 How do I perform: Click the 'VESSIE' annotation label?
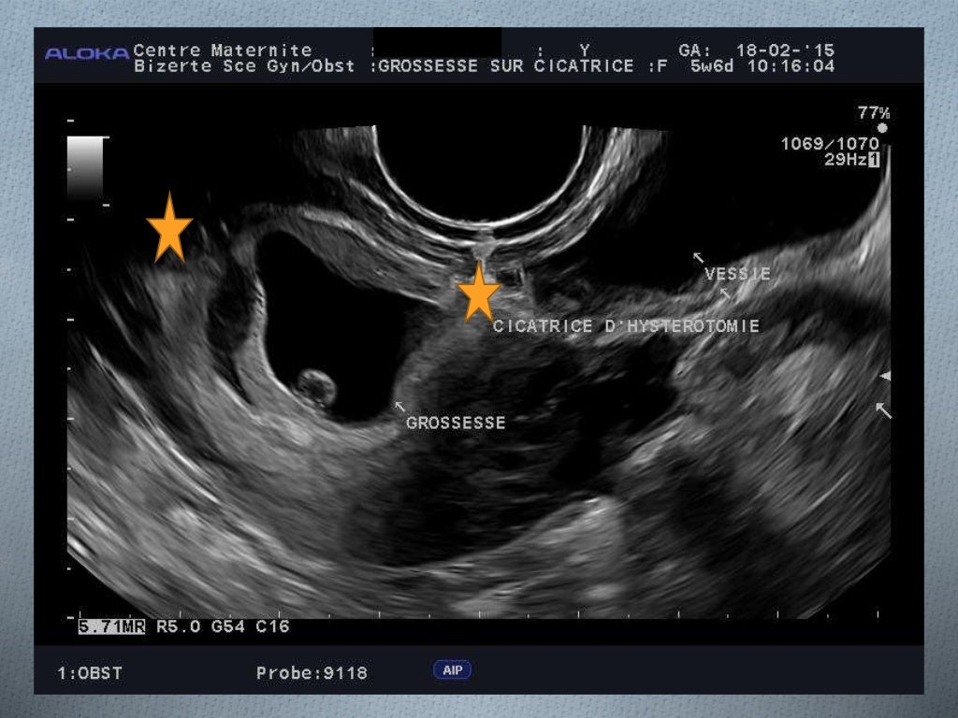[x=737, y=274]
